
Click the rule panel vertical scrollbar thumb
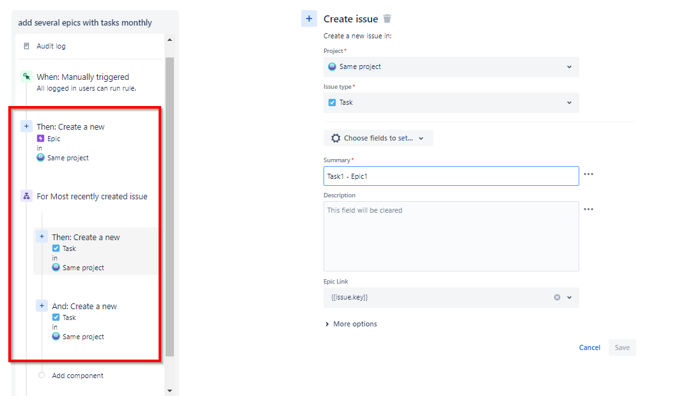[170, 207]
